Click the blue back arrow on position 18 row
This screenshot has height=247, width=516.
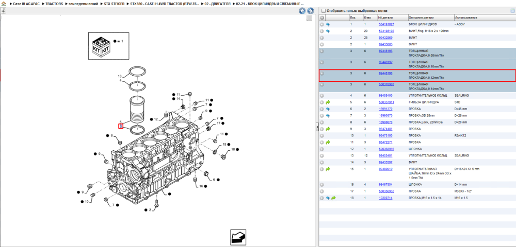(328, 198)
